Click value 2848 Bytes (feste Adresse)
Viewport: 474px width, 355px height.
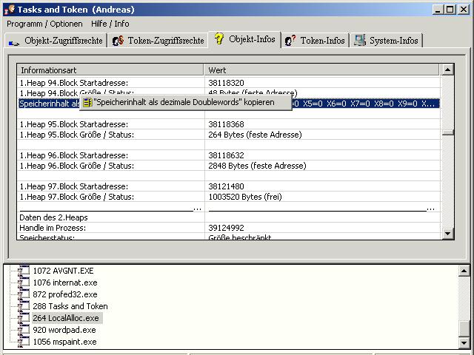(x=257, y=166)
